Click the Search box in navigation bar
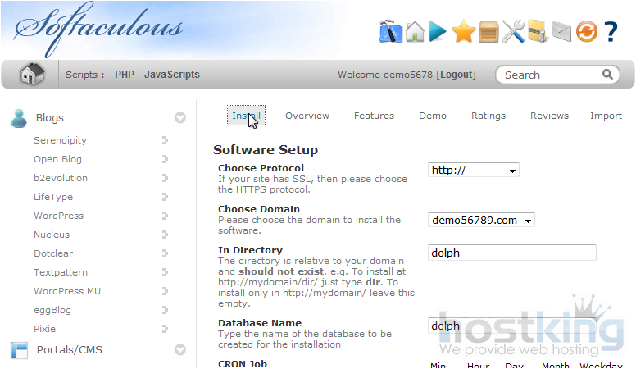Viewport: 636px width, 369px height. click(551, 75)
